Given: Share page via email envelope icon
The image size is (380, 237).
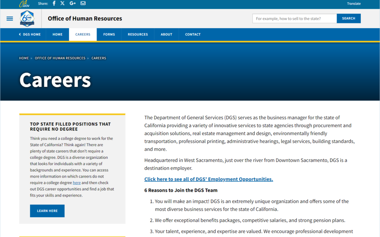Looking at the screenshot, I should 83,3.
